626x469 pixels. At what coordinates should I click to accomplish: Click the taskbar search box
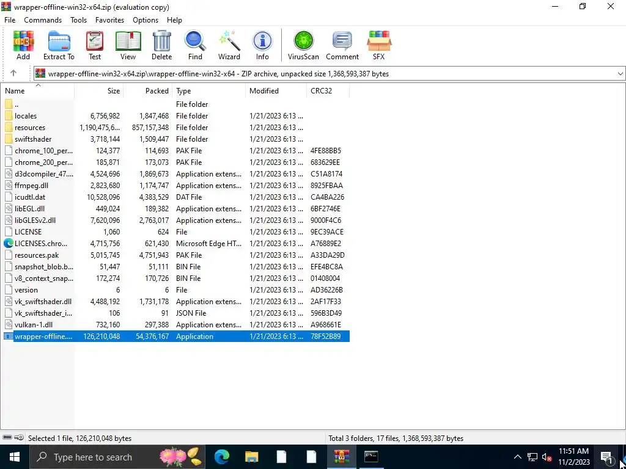click(117, 457)
